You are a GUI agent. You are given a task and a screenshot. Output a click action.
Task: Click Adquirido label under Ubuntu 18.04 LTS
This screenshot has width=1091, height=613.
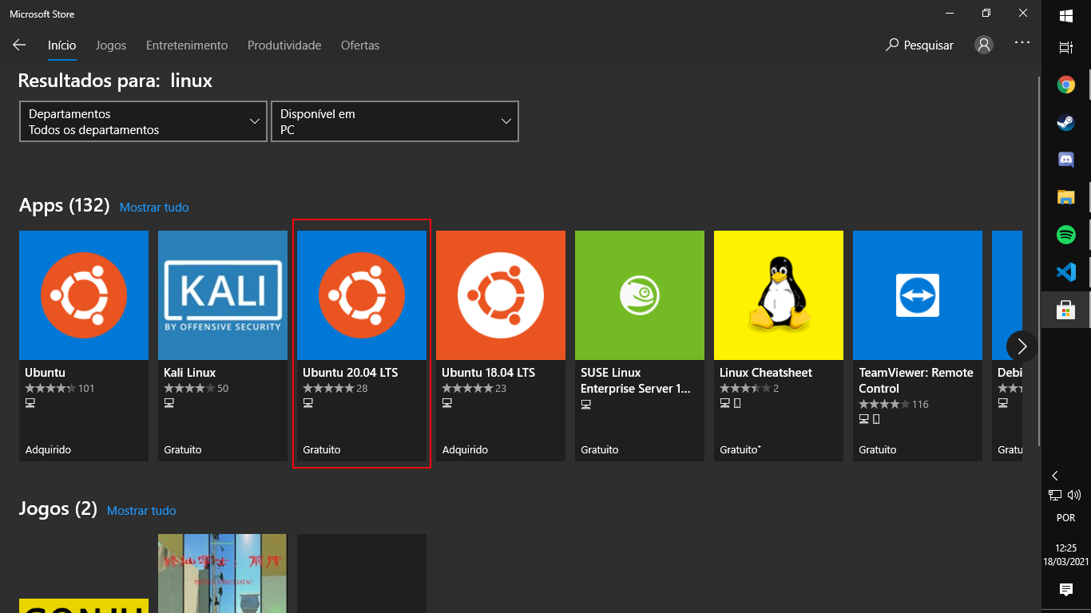(x=465, y=450)
